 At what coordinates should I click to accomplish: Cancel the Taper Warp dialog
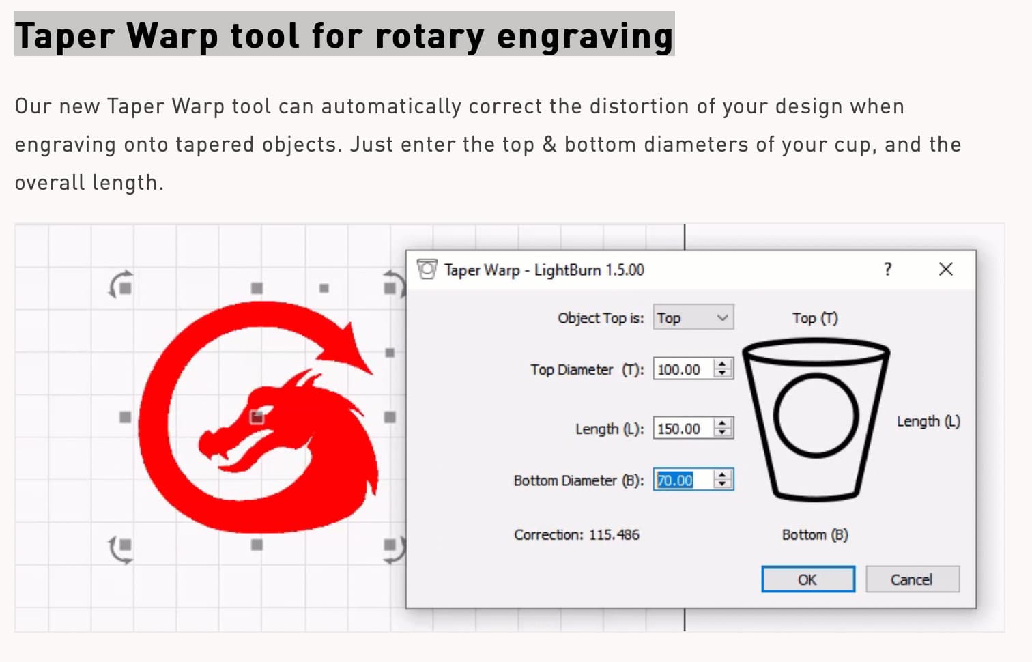912,579
